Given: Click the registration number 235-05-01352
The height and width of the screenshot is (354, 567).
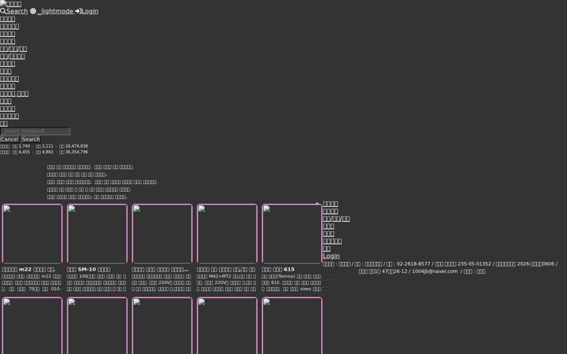Looking at the screenshot, I should pyautogui.click(x=474, y=264).
